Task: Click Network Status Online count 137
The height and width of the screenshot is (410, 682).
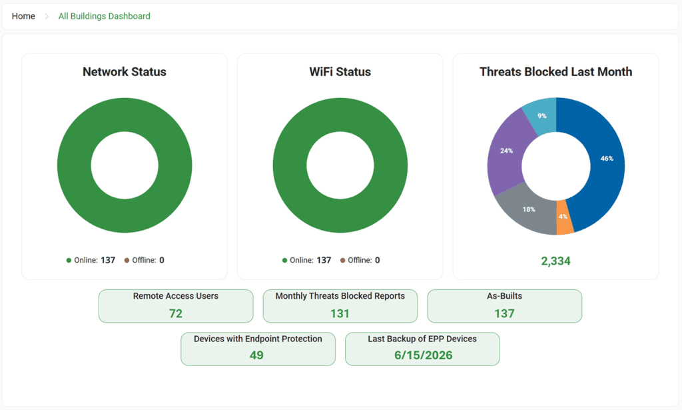Action: tap(108, 260)
